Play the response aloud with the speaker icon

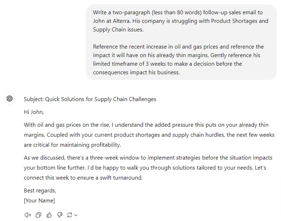[x=28, y=215]
